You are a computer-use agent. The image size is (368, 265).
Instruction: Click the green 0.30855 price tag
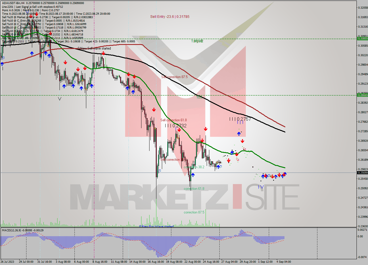pos(362,38)
